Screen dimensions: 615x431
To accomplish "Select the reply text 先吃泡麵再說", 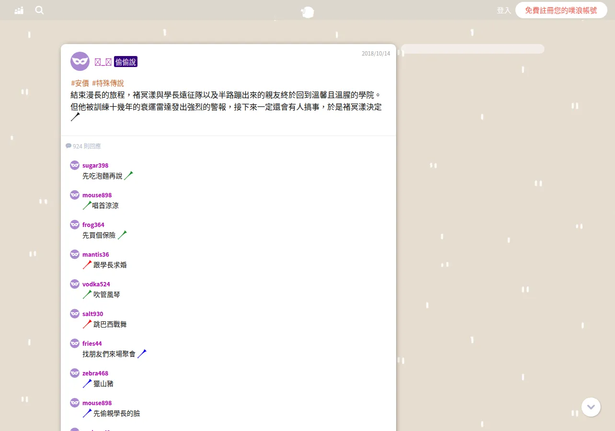I will coord(102,176).
